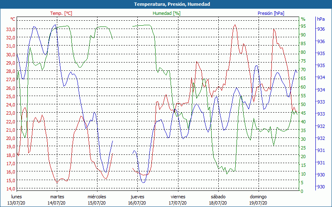Click the '80' humidity axis value
The image size is (332, 207).
[x=303, y=52]
